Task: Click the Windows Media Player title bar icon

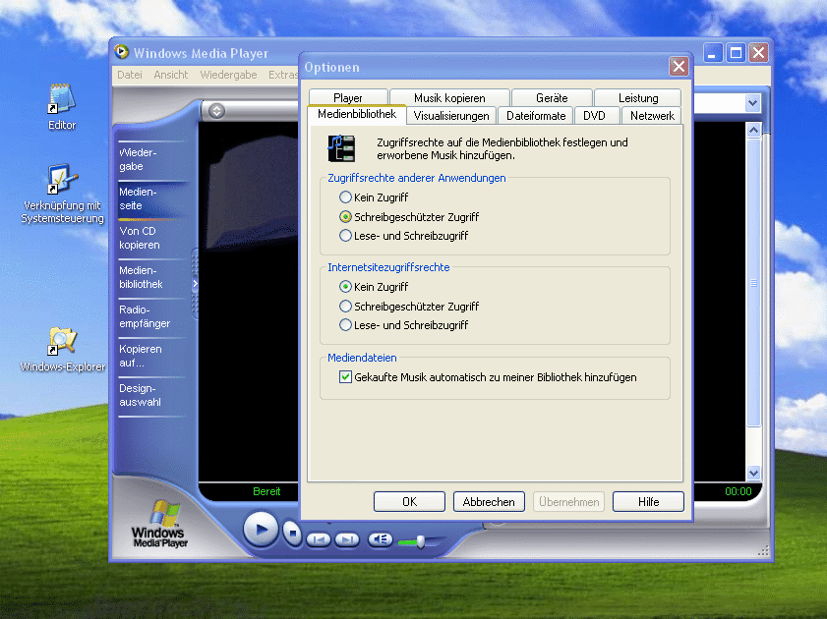Action: (121, 52)
